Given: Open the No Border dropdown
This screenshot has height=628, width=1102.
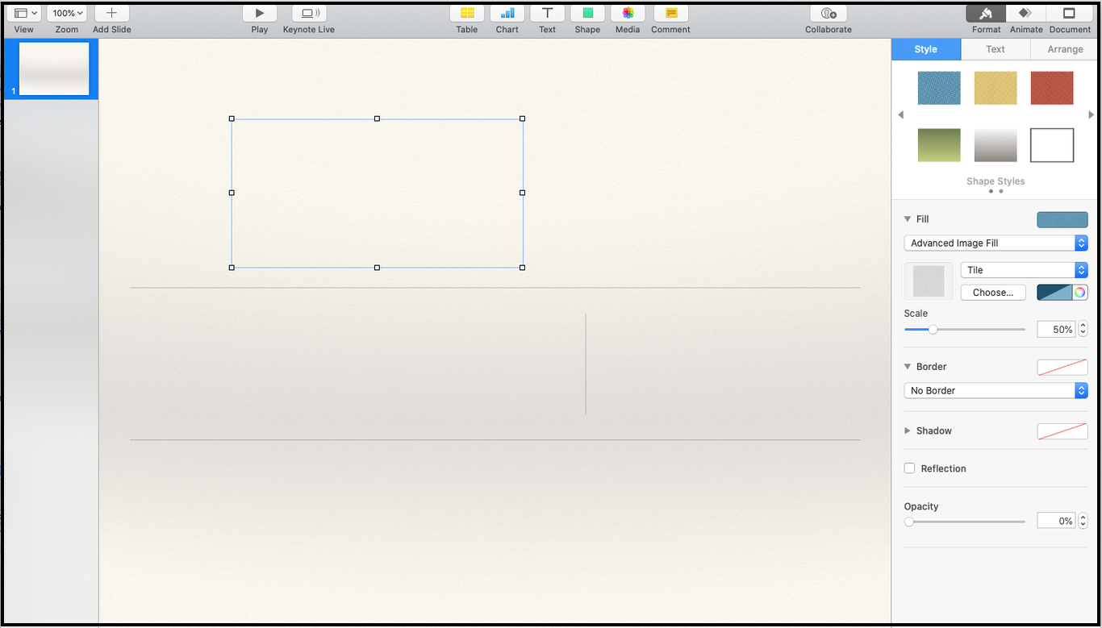Looking at the screenshot, I should tap(996, 391).
